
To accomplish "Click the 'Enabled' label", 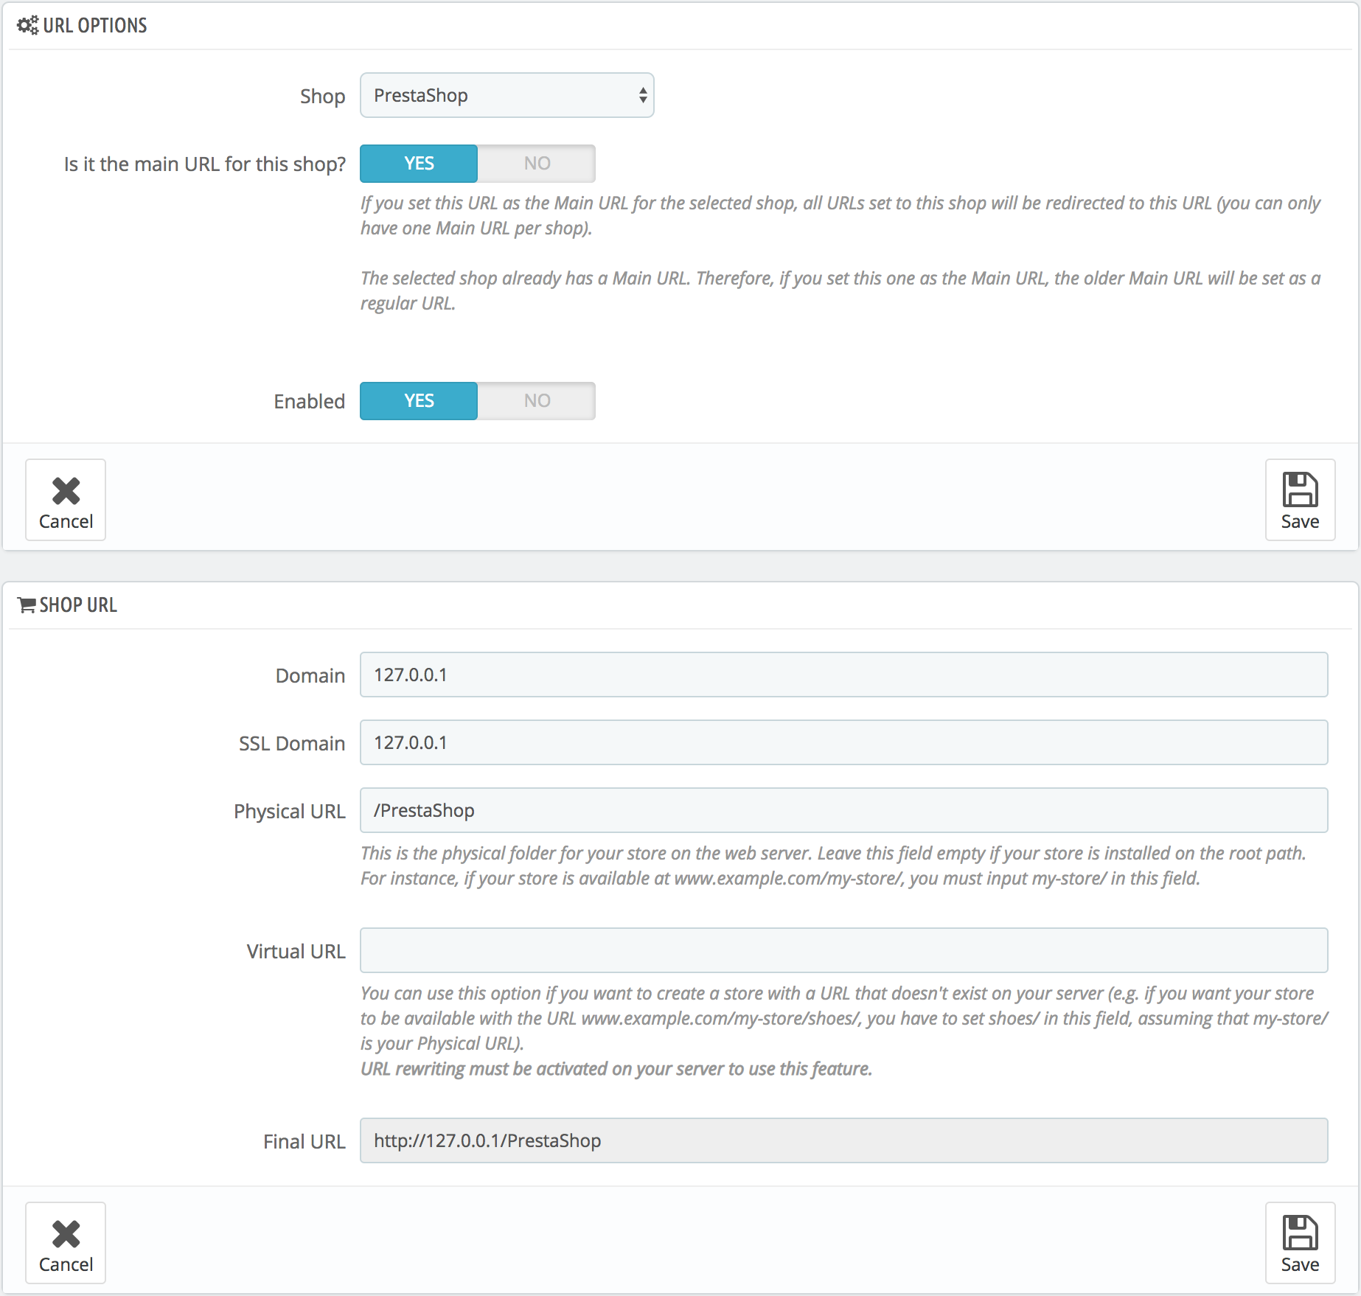I will [x=309, y=401].
